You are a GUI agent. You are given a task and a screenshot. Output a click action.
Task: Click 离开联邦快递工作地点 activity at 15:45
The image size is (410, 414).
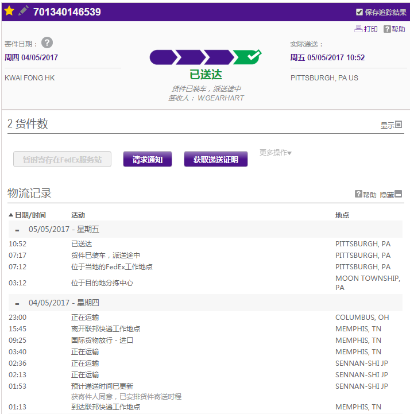pos(106,328)
